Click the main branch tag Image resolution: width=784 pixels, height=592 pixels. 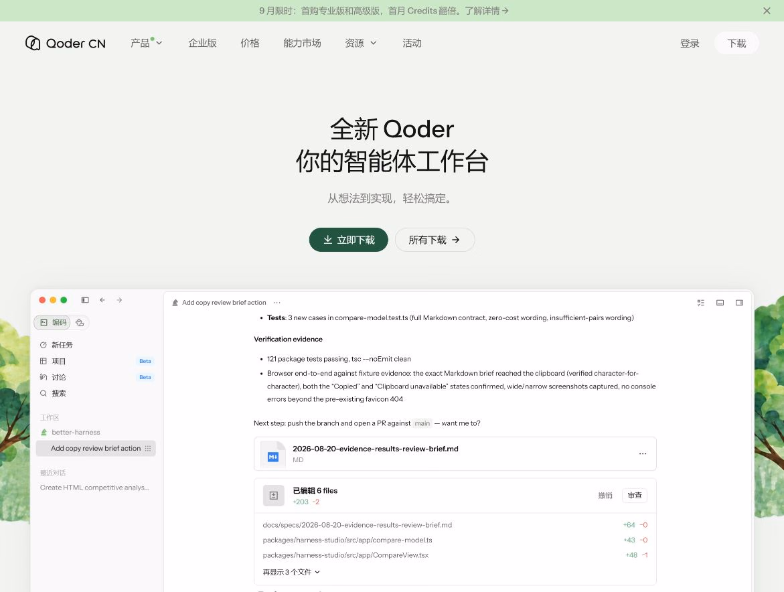click(x=422, y=423)
